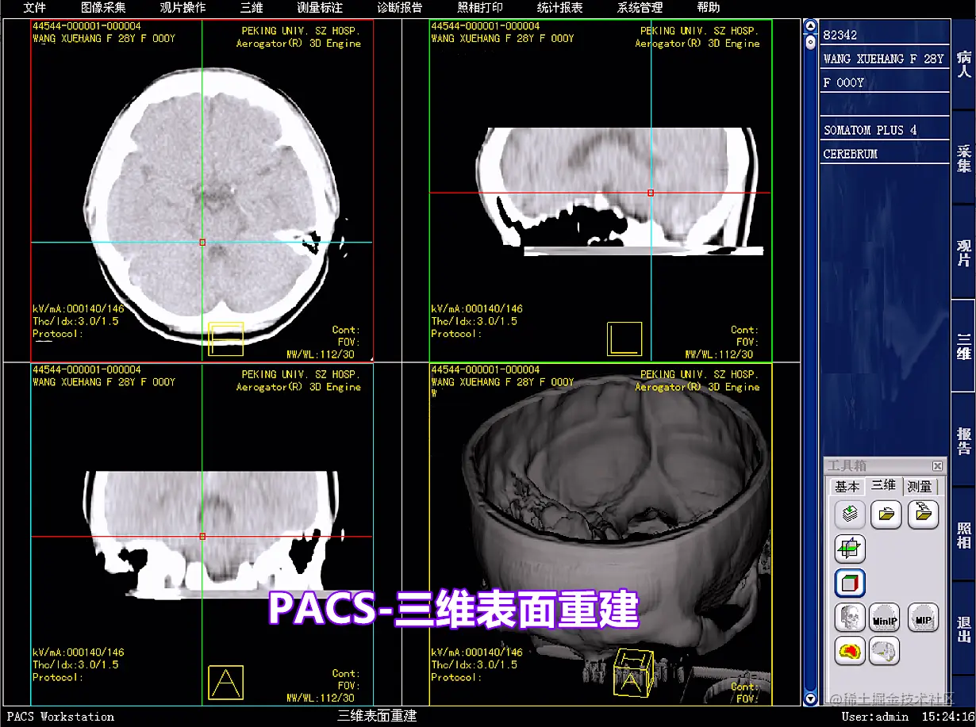The height and width of the screenshot is (727, 976).
Task: Activate the MinIP rendering tool
Action: (x=885, y=618)
